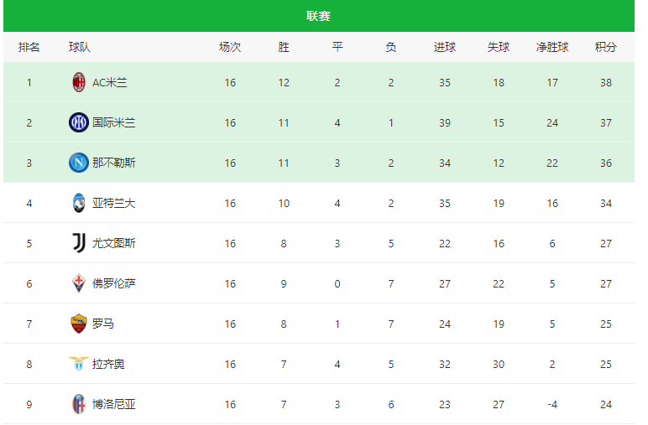Click the Juventus logo

pyautogui.click(x=79, y=243)
